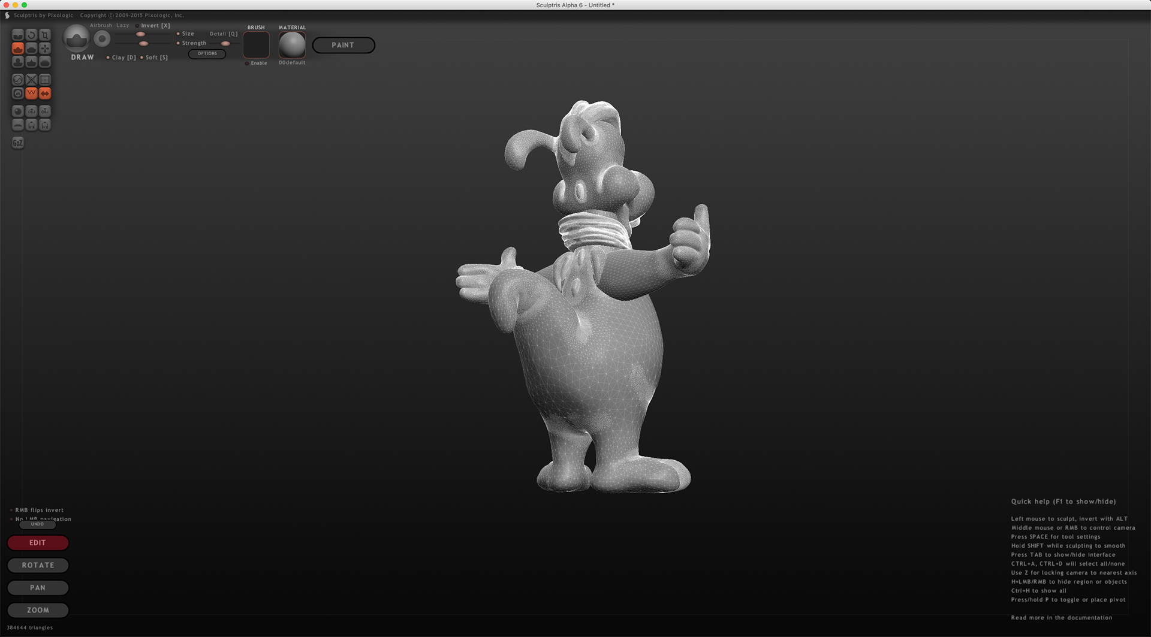The width and height of the screenshot is (1151, 637).
Task: Adjust the Detail [Q] slider handle
Action: coord(225,43)
